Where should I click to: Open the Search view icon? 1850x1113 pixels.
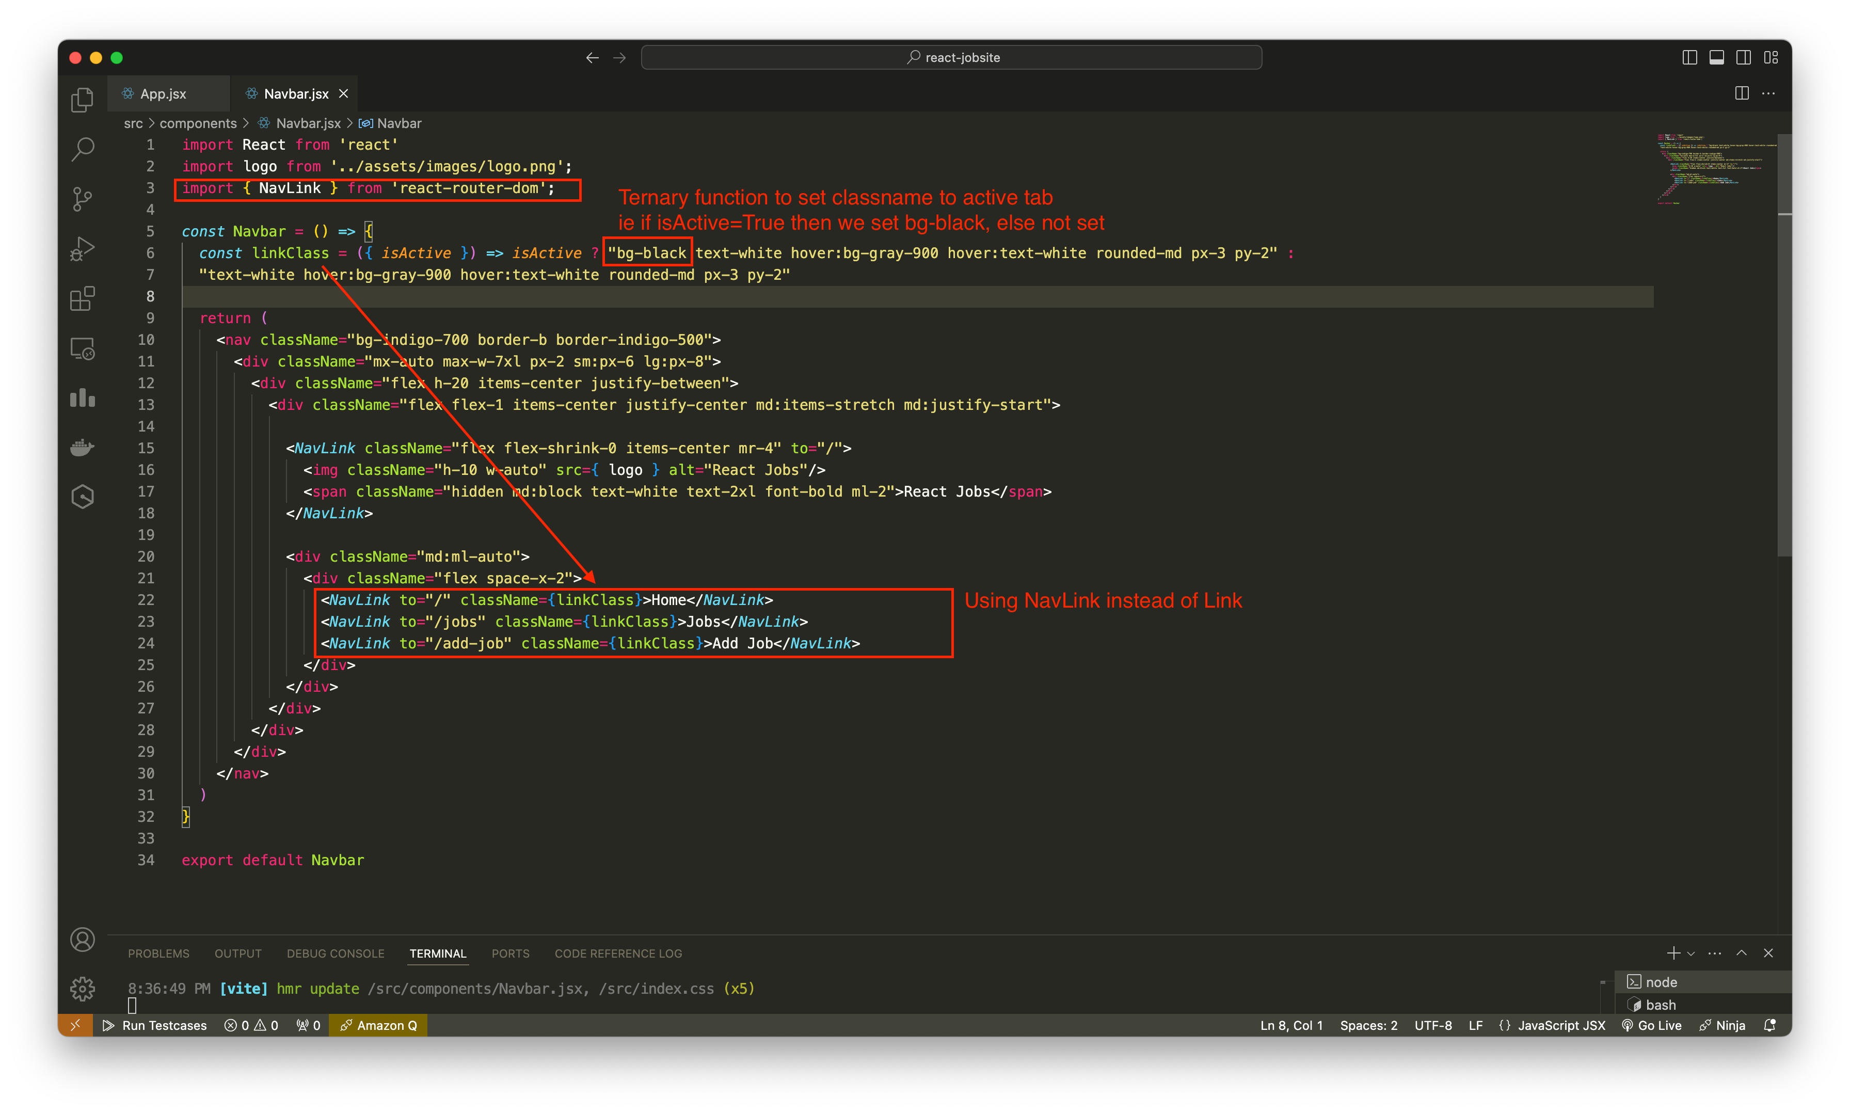pos(83,149)
